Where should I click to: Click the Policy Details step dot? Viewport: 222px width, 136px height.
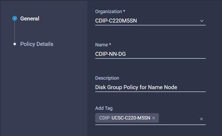pos(15,44)
